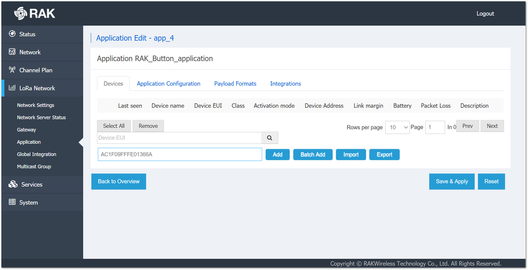Click the Battery column header
528x270 pixels.
(x=402, y=105)
